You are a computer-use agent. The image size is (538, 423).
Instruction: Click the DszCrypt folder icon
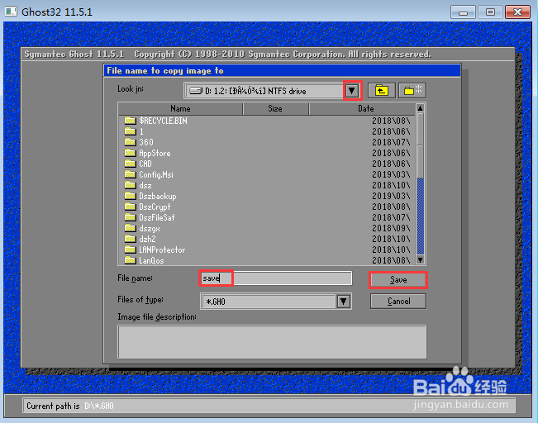(x=130, y=207)
